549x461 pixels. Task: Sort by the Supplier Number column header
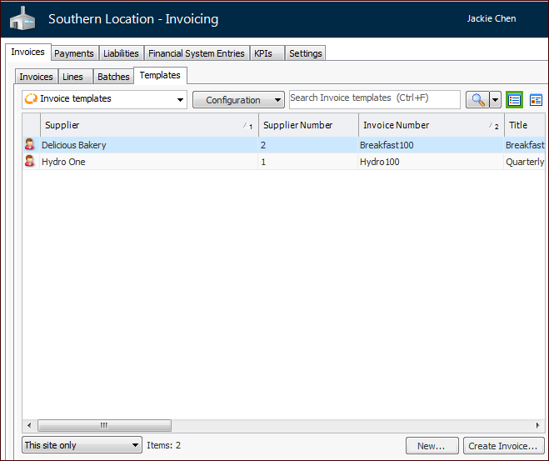[x=298, y=125]
